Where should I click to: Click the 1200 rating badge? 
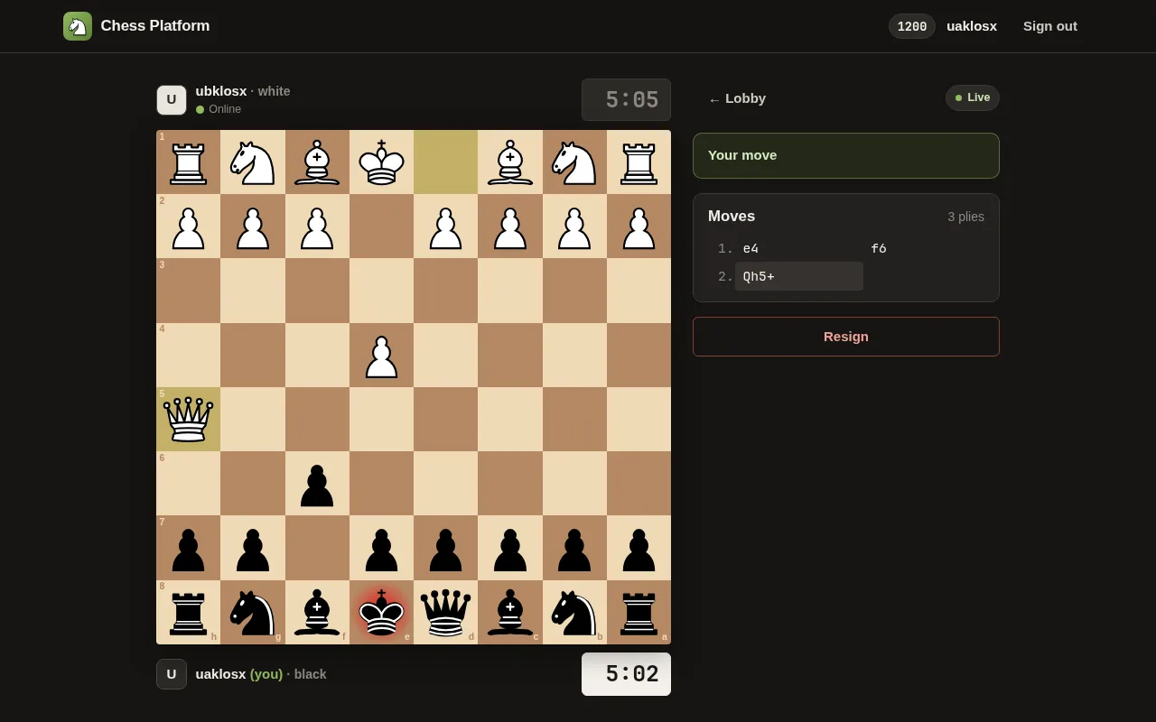pos(912,26)
